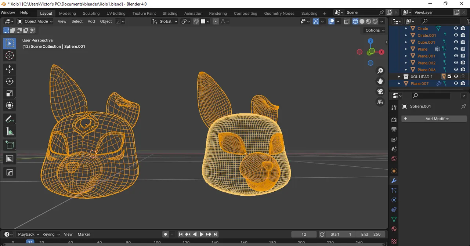Switch to wireframe viewport shading

click(355, 21)
